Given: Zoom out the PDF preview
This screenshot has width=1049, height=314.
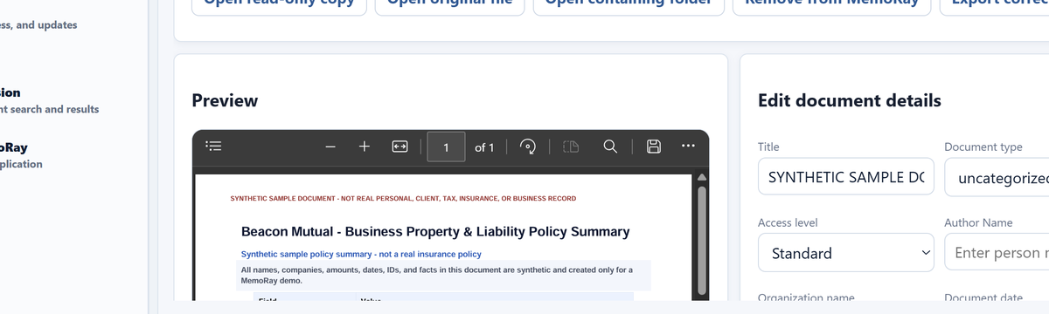Looking at the screenshot, I should (330, 147).
